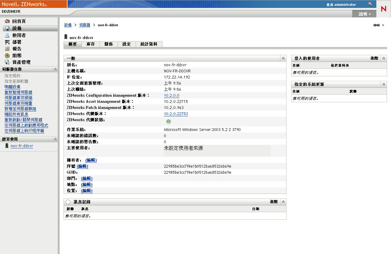Go to 伺服器 in the breadcrumb

coord(85,25)
